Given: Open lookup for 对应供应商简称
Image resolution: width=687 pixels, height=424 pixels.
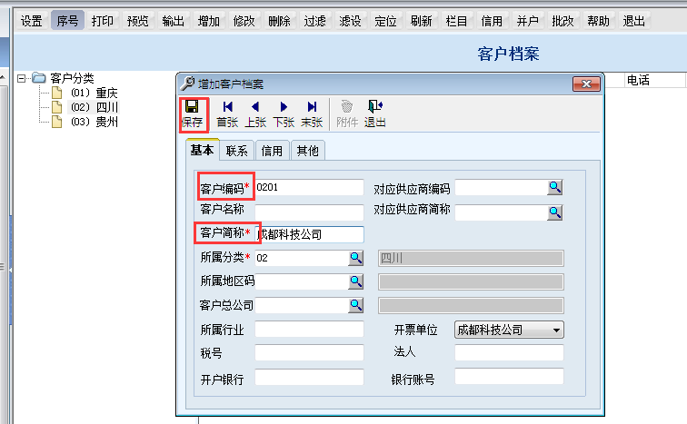Looking at the screenshot, I should coord(554,212).
